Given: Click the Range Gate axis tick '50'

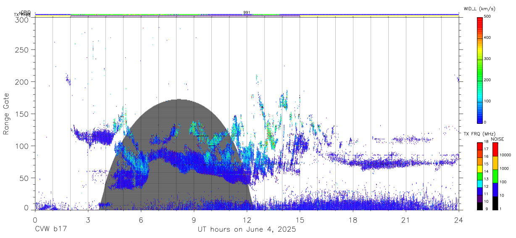Looking at the screenshot, I should (24, 178).
